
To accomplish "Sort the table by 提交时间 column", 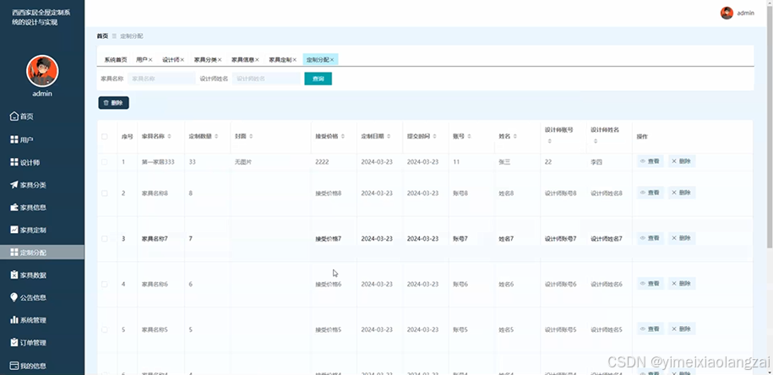I will tap(435, 136).
